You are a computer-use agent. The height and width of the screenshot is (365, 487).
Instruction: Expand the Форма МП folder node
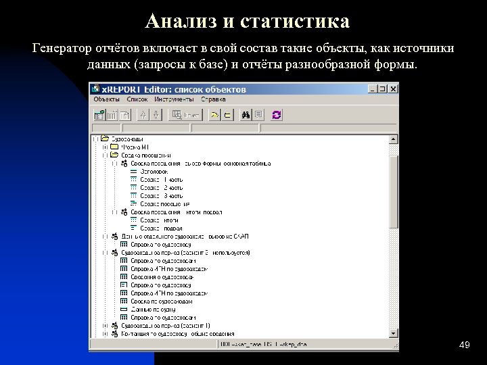click(x=105, y=147)
